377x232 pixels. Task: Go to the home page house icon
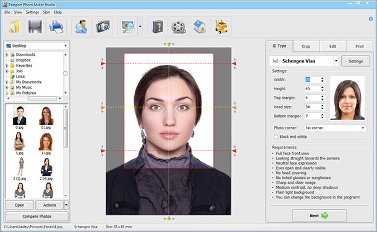200,27
